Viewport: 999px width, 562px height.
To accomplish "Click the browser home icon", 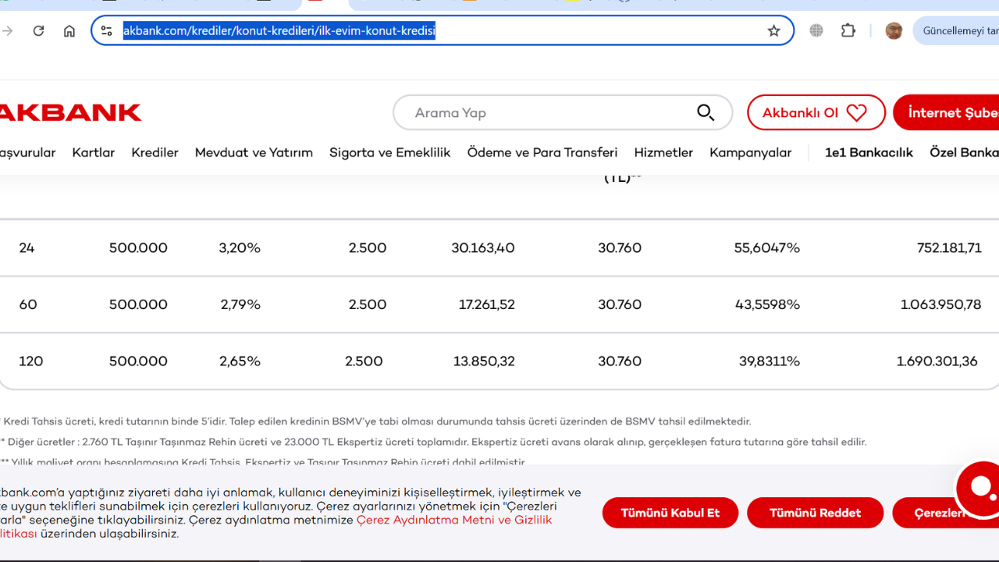I will coord(69,31).
